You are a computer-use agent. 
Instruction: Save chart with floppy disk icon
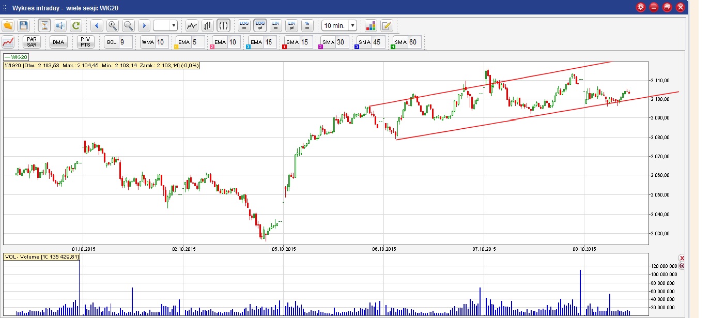23,25
